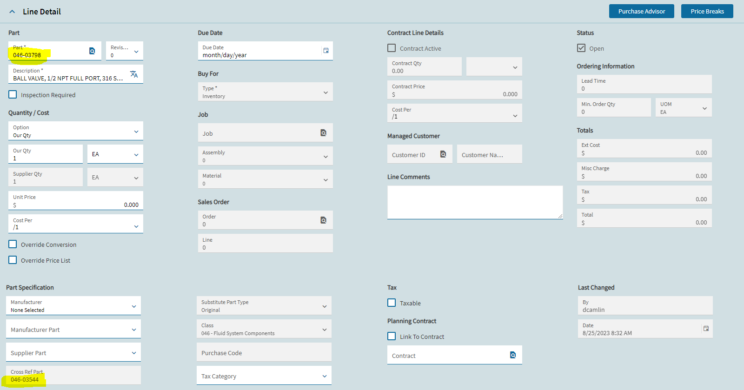The width and height of the screenshot is (744, 390).
Task: Open the Due Date calendar picker
Action: pos(326,51)
